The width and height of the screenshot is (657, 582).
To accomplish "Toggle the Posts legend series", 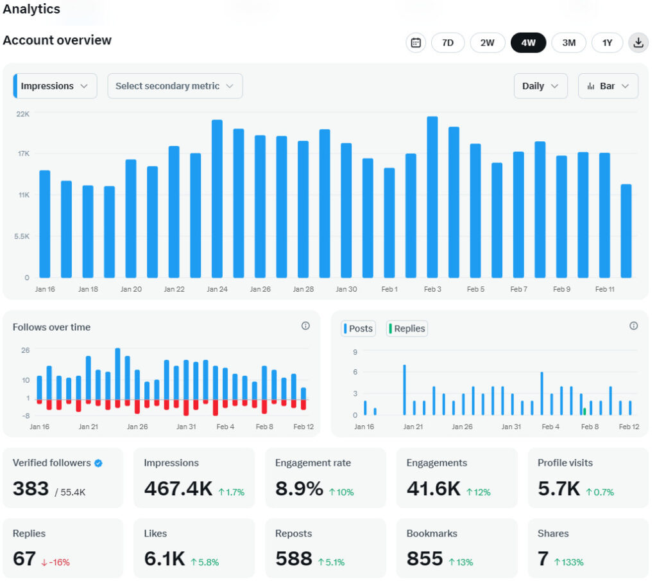I will click(359, 328).
